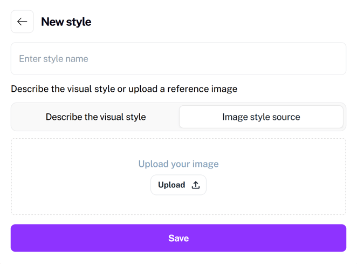Click the Upload button
The height and width of the screenshot is (264, 357).
tap(178, 185)
